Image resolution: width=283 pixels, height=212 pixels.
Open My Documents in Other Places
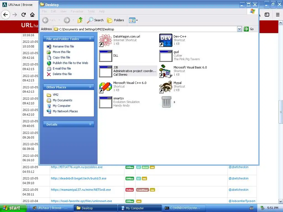click(59, 100)
